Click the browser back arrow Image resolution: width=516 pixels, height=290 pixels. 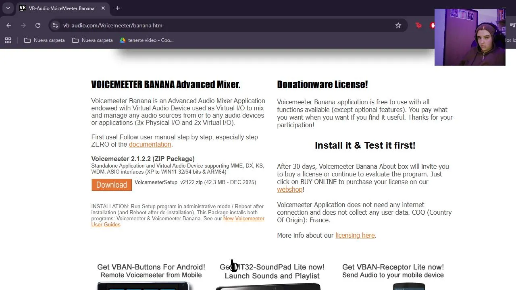pos(9,25)
